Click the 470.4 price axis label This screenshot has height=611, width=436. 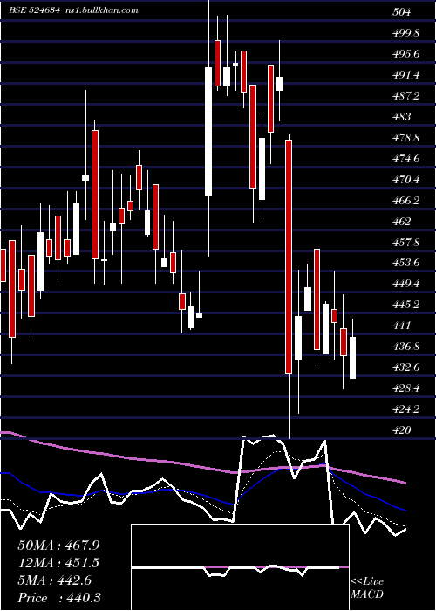[406, 180]
